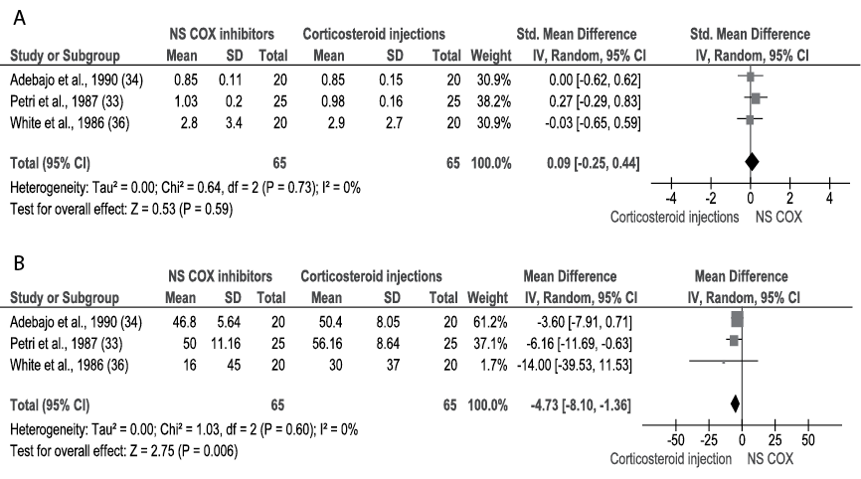
Task: Click "NS COX inhibitors" column header in panel B
Action: (x=216, y=276)
